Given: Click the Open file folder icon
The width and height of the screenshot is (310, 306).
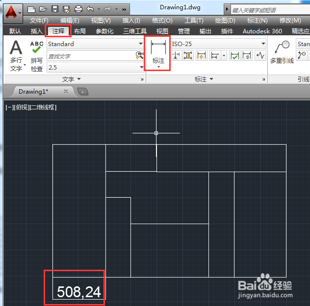Looking at the screenshot, I should pos(43,9).
